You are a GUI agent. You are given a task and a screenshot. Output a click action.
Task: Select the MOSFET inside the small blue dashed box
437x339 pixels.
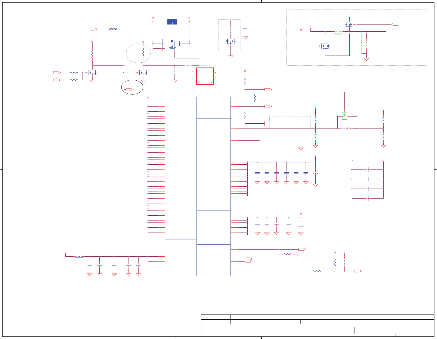230,41
